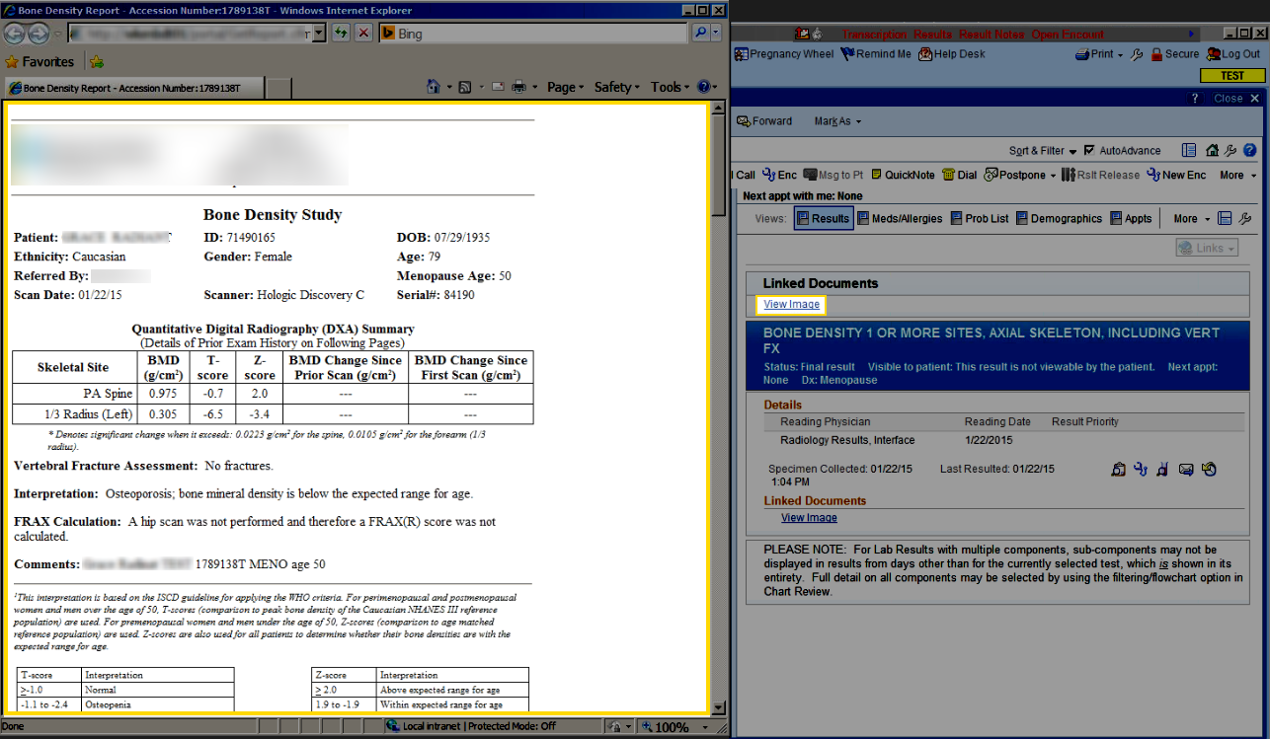Open the Safety menu in Internet Explorer
This screenshot has width=1270, height=739.
point(616,87)
